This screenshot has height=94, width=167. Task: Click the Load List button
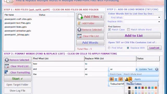click(x=154, y=48)
